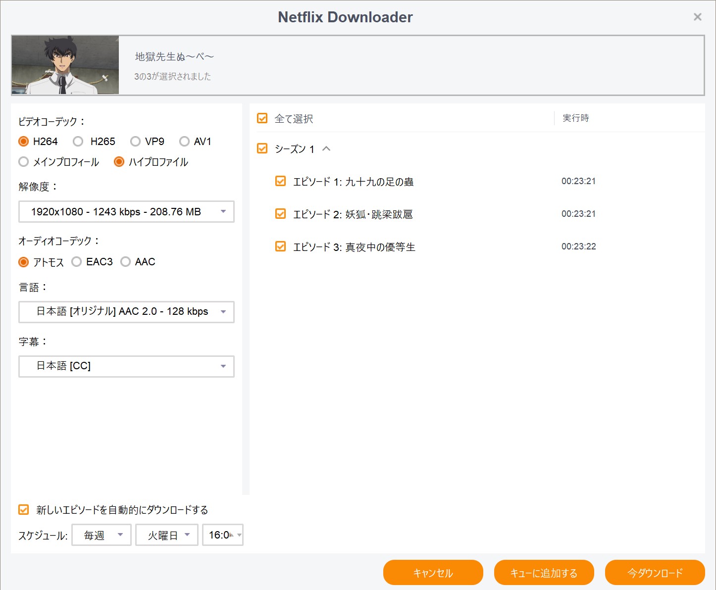Click episode 2 duration 00:23:21
This screenshot has height=590, width=716.
click(578, 214)
